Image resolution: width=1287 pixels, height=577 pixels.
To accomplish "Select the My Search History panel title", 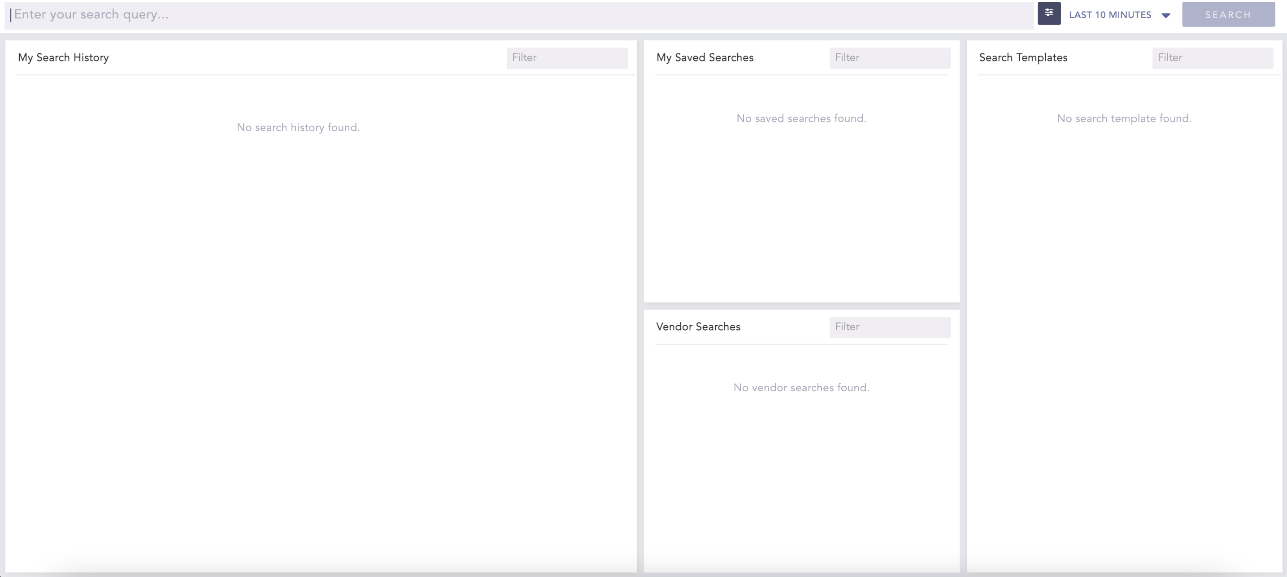I will coord(63,57).
